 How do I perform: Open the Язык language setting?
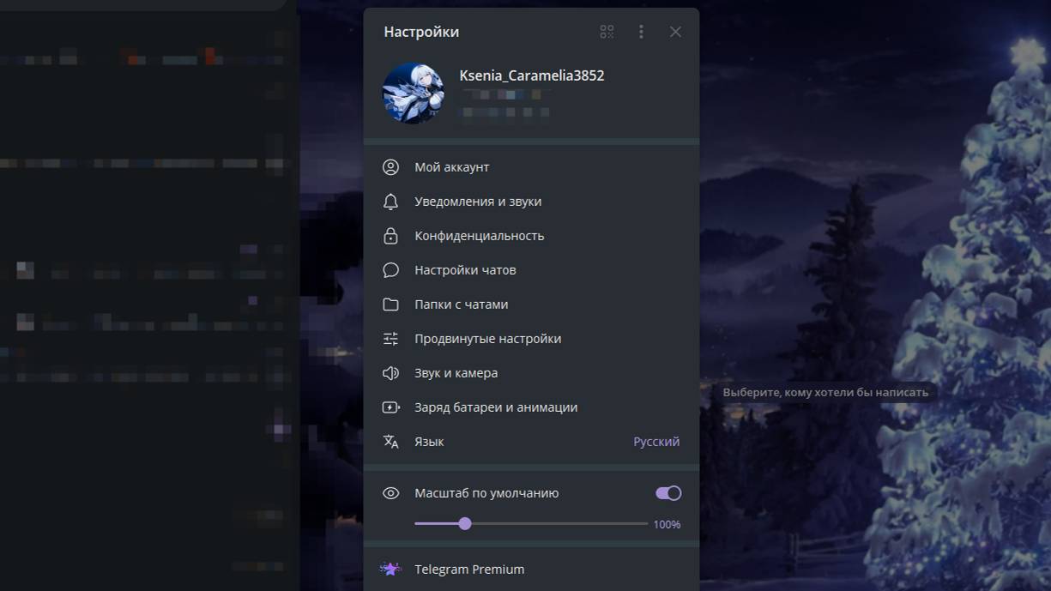531,442
